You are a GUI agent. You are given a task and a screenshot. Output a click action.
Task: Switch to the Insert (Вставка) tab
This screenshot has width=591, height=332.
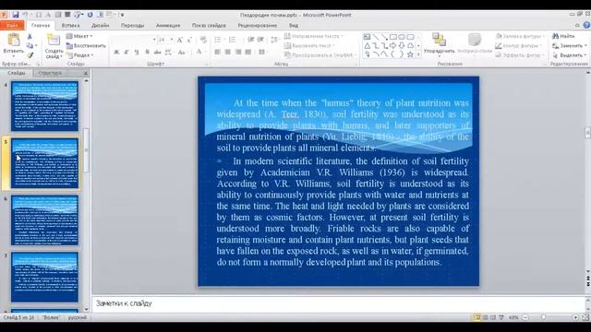(x=70, y=25)
